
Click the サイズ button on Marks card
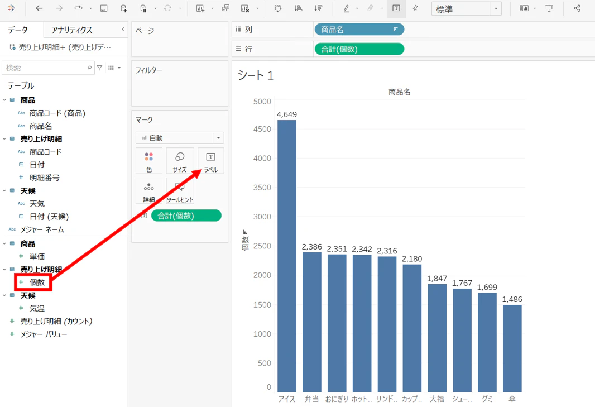(180, 161)
